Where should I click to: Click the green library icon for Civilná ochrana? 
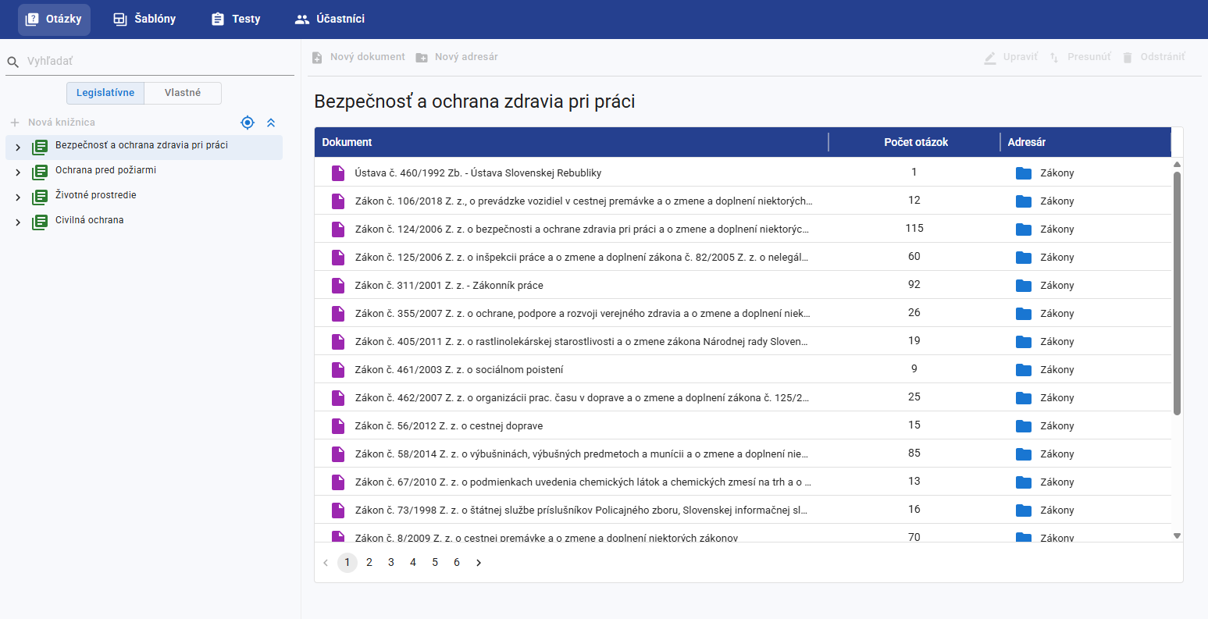pyautogui.click(x=40, y=222)
